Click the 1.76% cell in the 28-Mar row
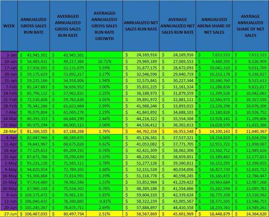 [x=105, y=131]
